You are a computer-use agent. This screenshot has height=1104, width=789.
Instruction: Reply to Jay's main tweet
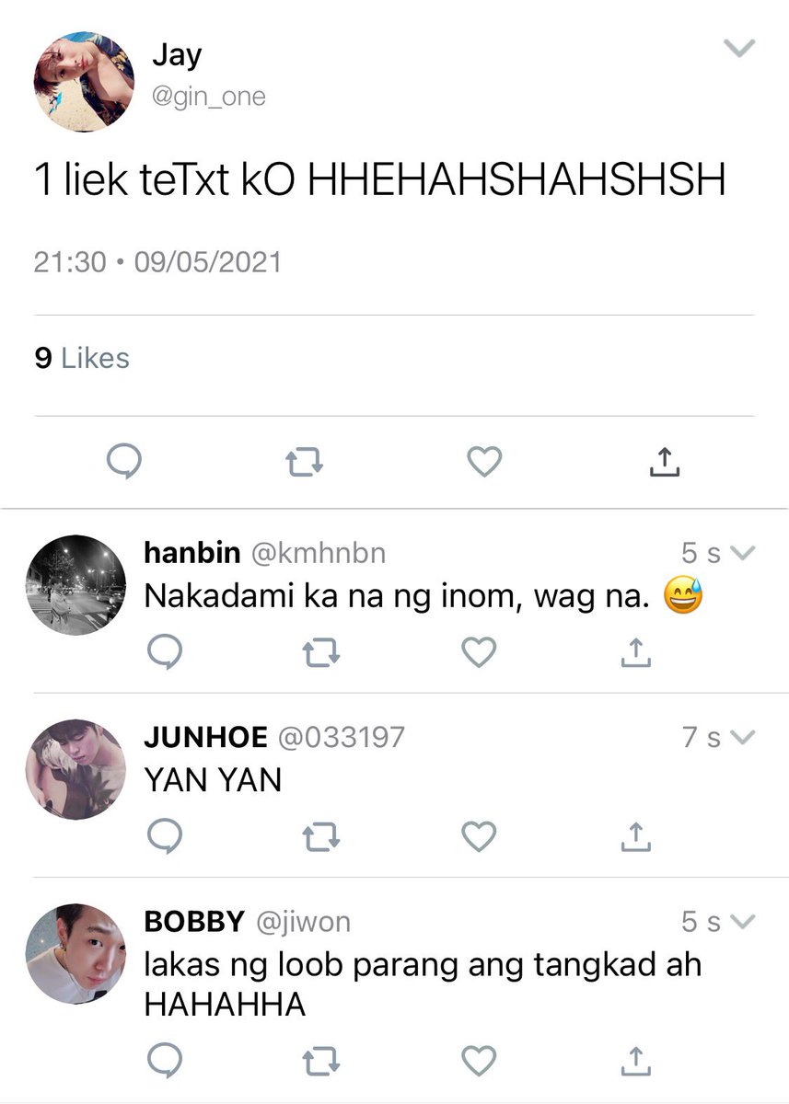tap(122, 463)
